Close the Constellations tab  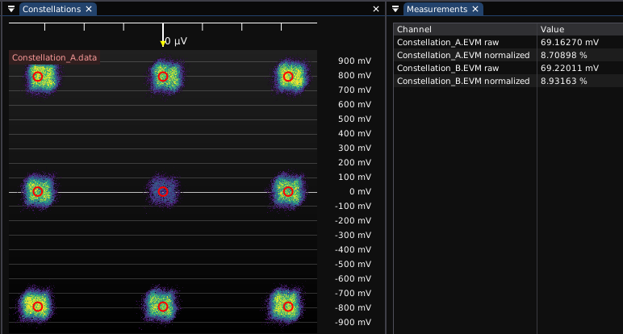point(89,9)
